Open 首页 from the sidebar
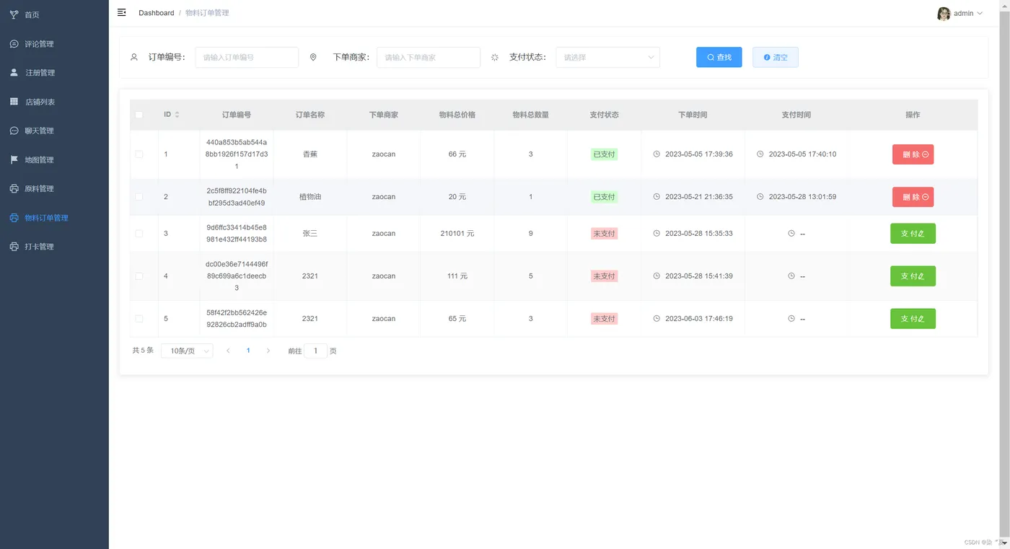 tap(54, 14)
